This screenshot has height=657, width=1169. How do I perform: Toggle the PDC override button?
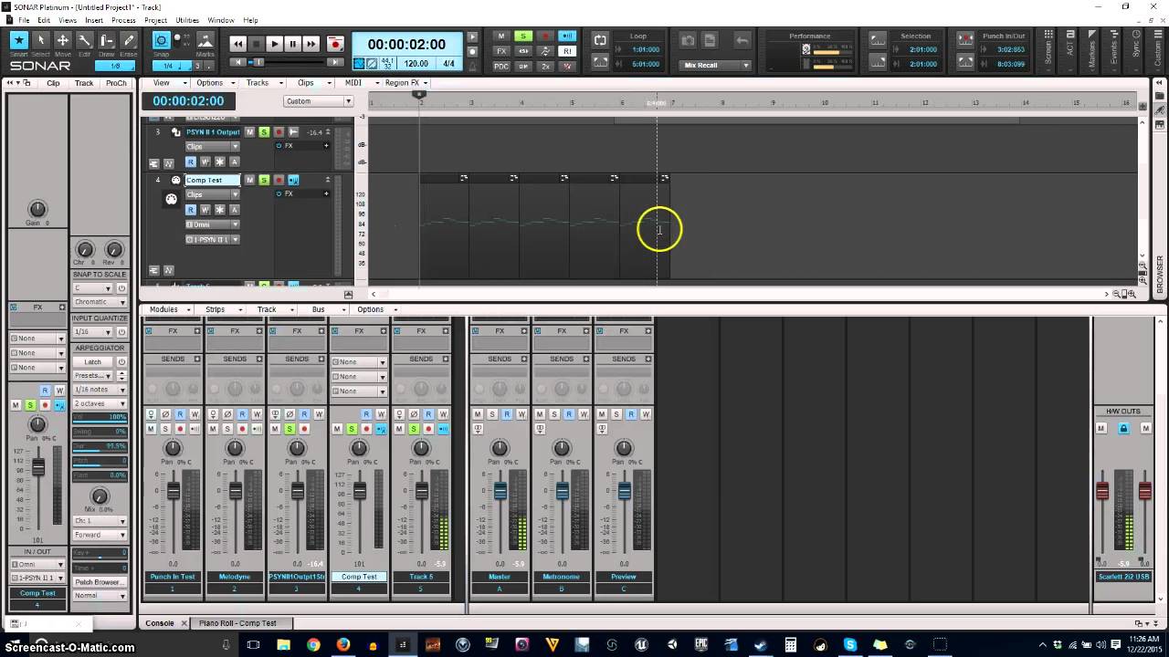[x=500, y=66]
